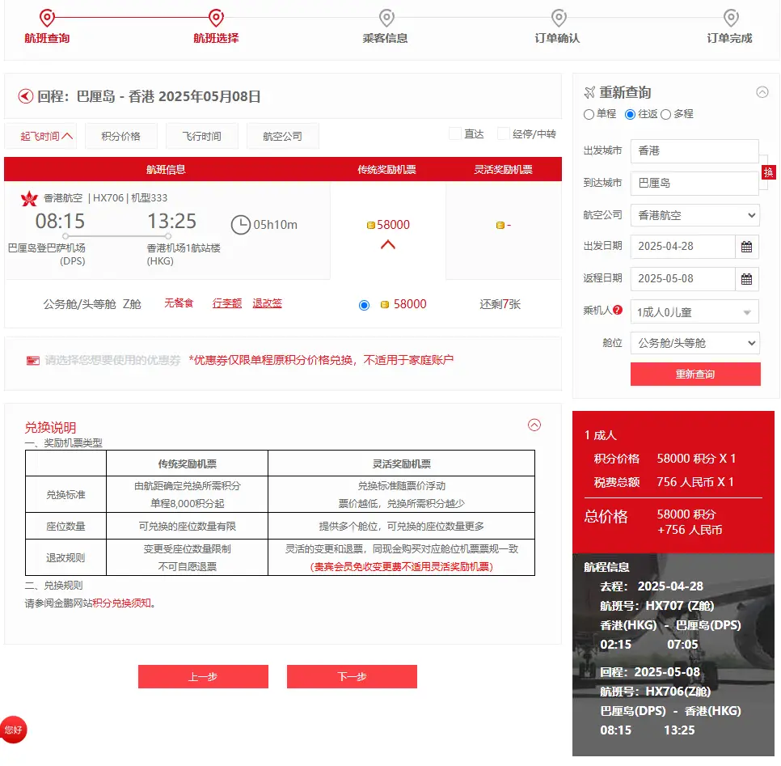This screenshot has width=781, height=766.
Task: Open the 出发日期 calendar icon
Action: 746,247
